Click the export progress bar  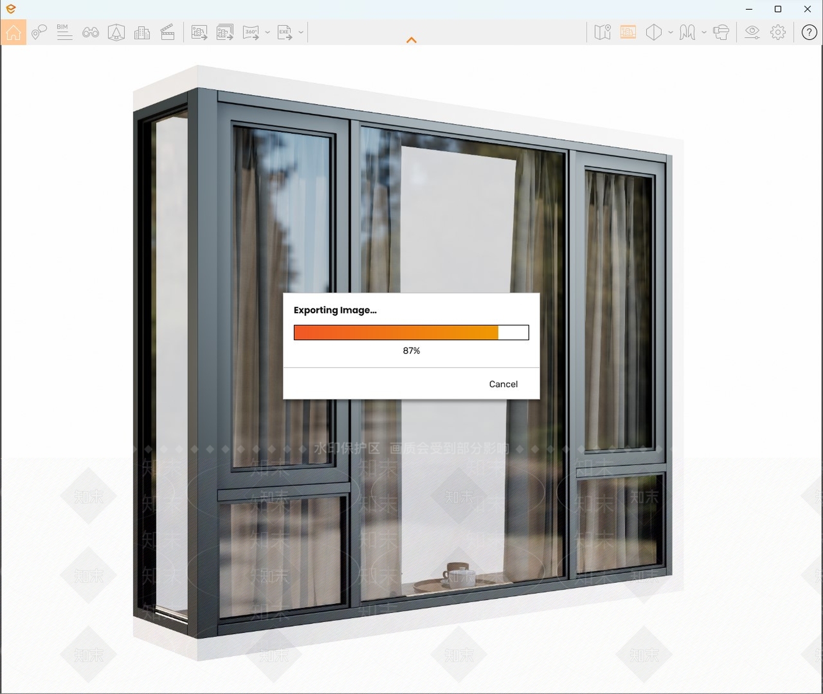411,333
